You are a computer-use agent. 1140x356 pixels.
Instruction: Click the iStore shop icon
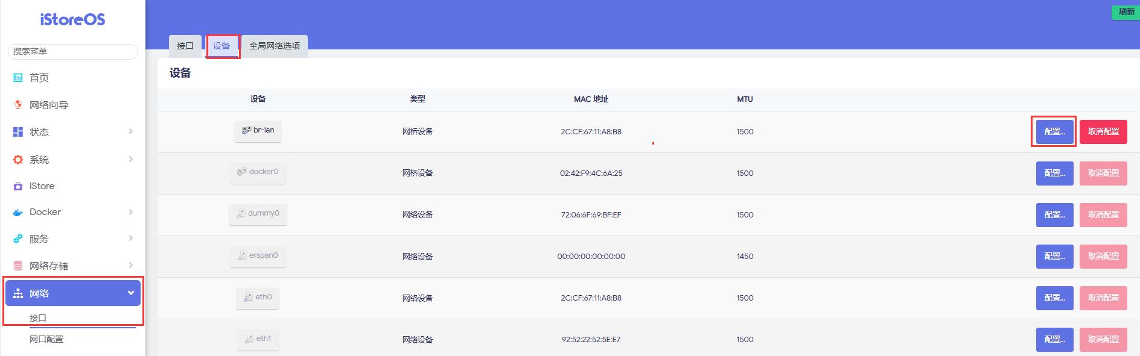click(18, 186)
